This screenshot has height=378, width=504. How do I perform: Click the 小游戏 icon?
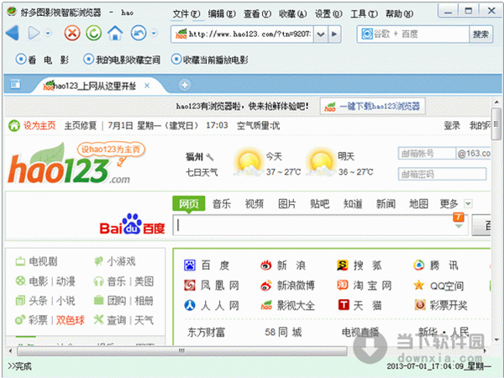coord(98,261)
